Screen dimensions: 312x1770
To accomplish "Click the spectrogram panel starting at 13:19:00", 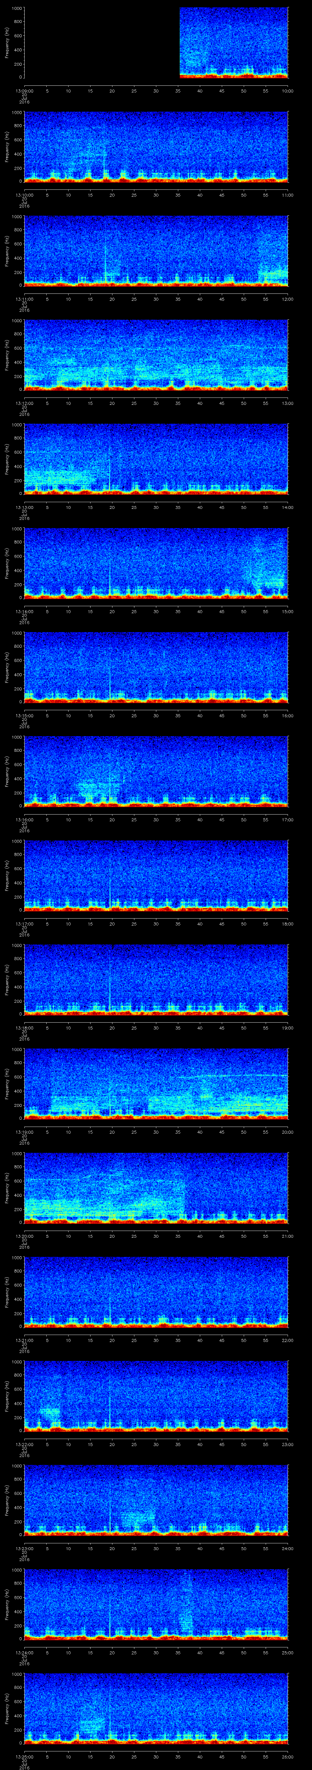I will [156, 1084].
